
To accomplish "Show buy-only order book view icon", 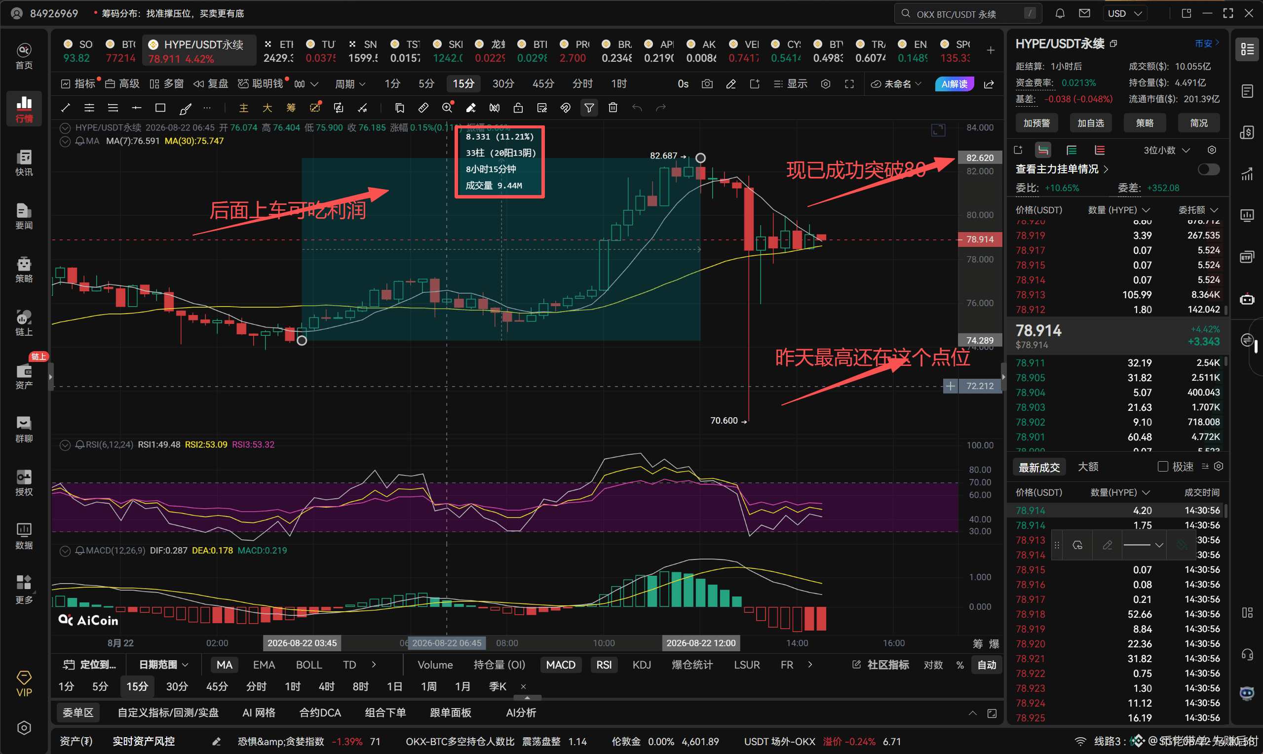I will 1072,150.
